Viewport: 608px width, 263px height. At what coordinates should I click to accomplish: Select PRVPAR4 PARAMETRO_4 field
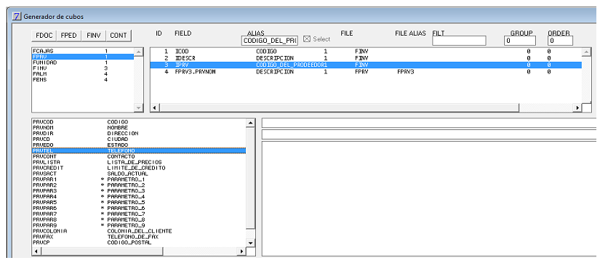click(x=139, y=197)
